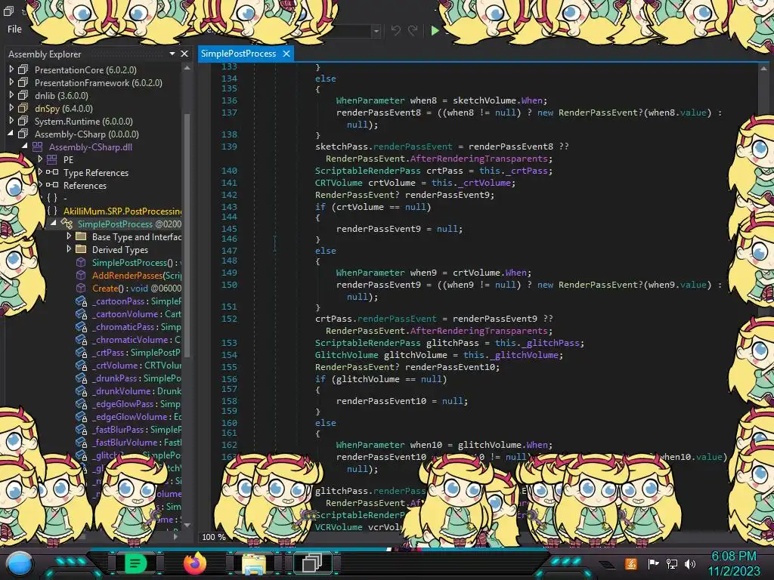774x580 pixels.
Task: Expand the PresentationCore assembly node
Action: click(11, 69)
